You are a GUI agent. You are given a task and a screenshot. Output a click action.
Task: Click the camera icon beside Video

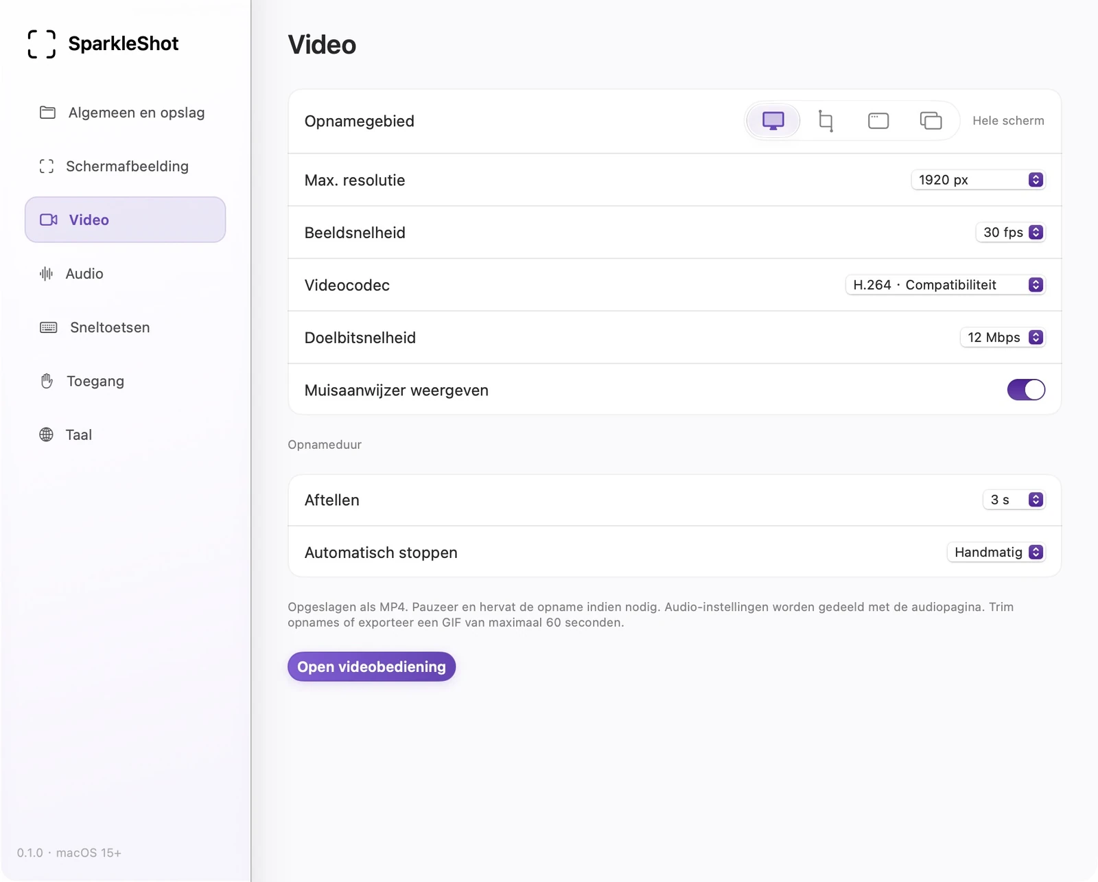click(49, 220)
